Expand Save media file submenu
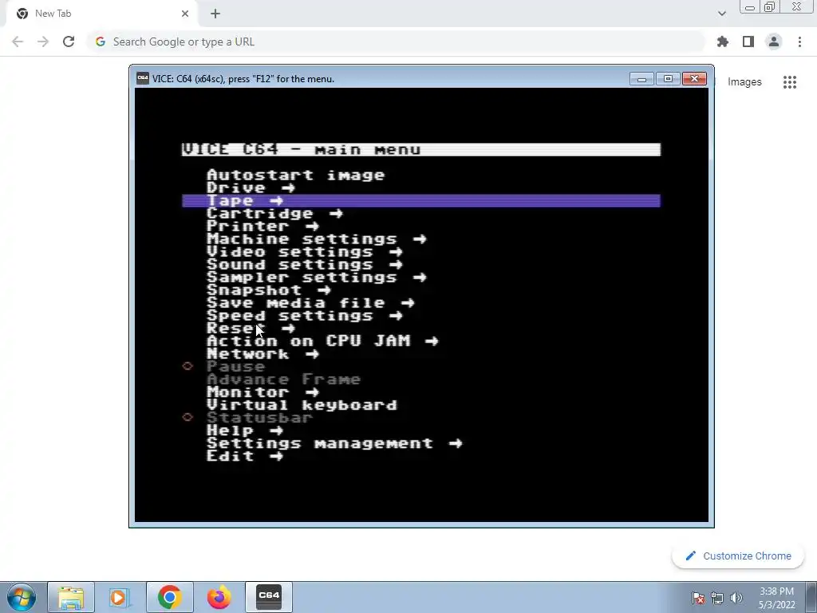This screenshot has height=613, width=817. click(x=310, y=303)
